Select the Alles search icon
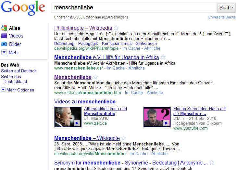This screenshot has height=170, width=237. tap(4, 28)
